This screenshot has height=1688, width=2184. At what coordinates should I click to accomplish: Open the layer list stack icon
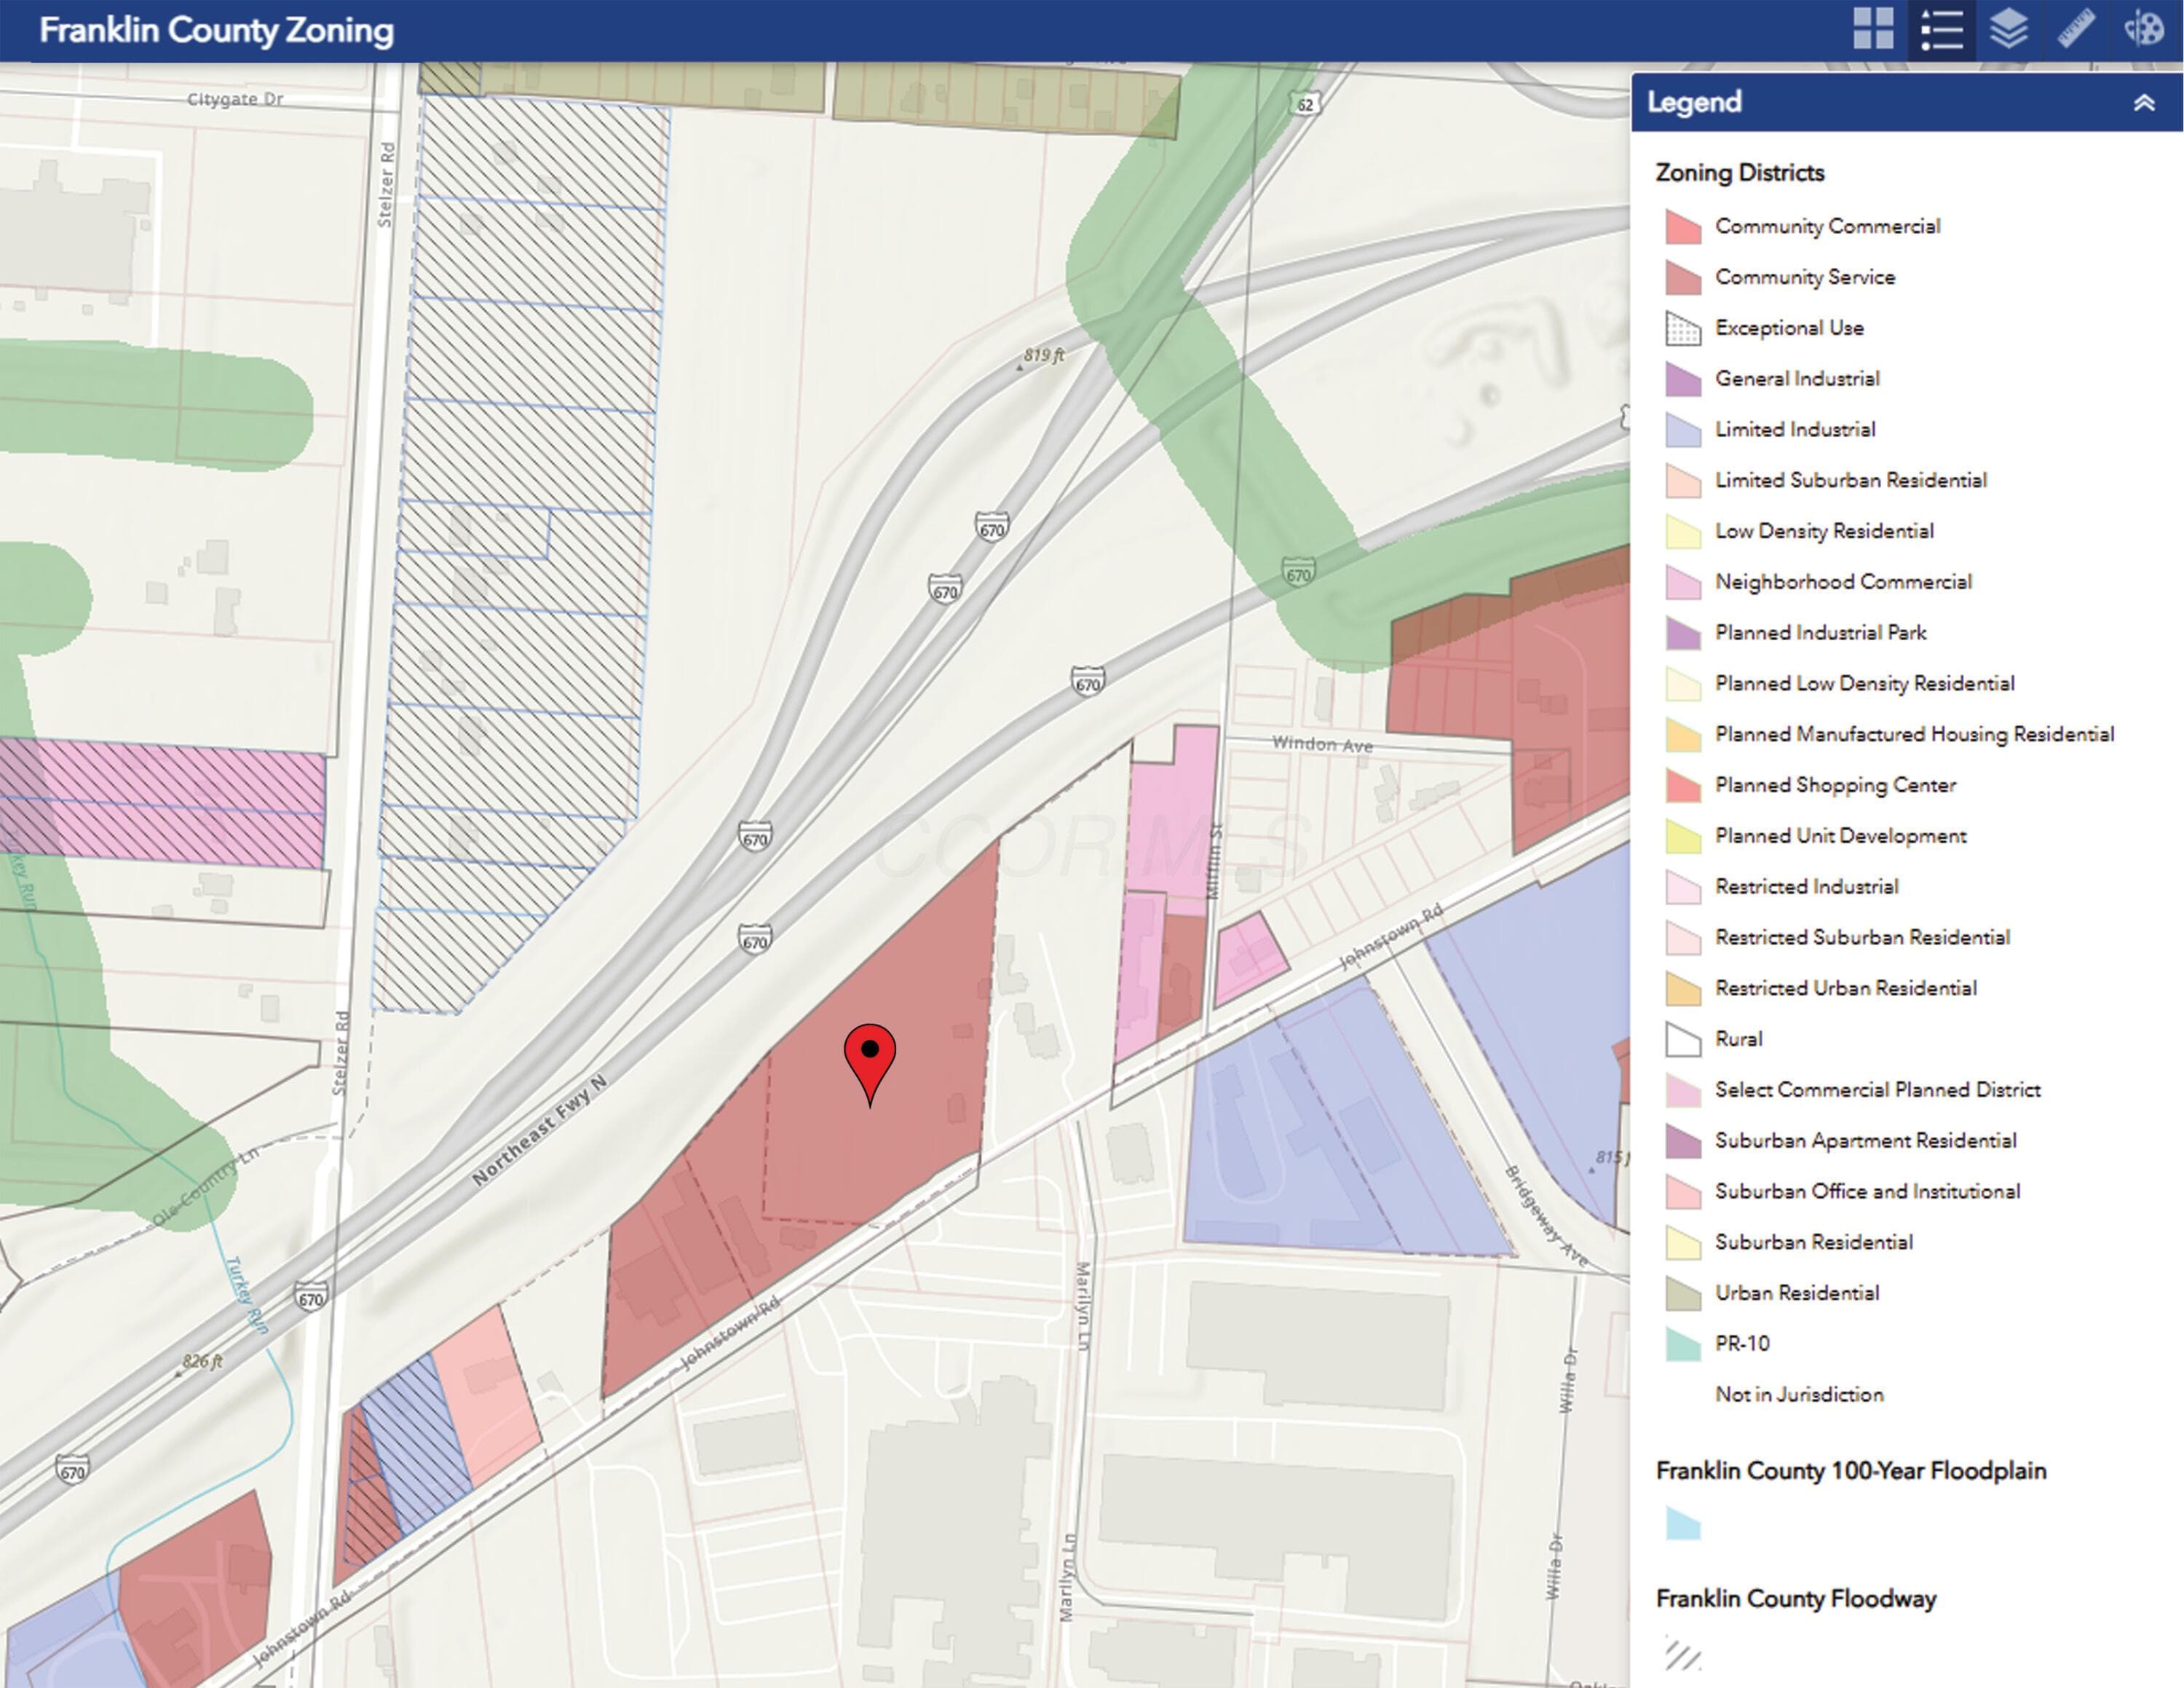click(x=2008, y=29)
